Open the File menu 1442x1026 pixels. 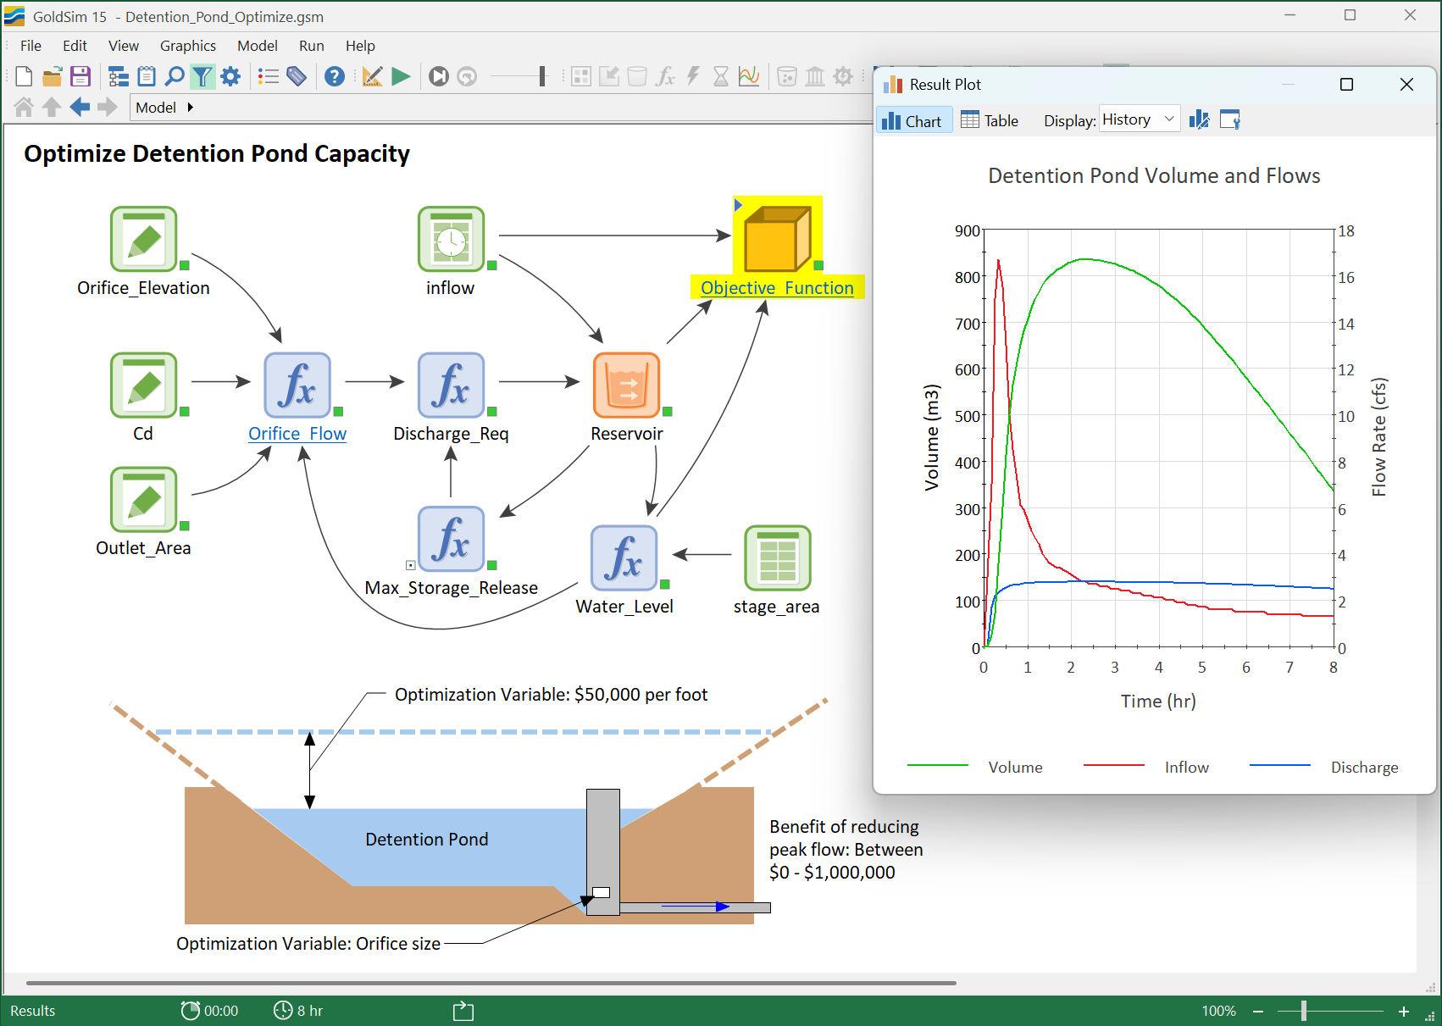coord(31,46)
